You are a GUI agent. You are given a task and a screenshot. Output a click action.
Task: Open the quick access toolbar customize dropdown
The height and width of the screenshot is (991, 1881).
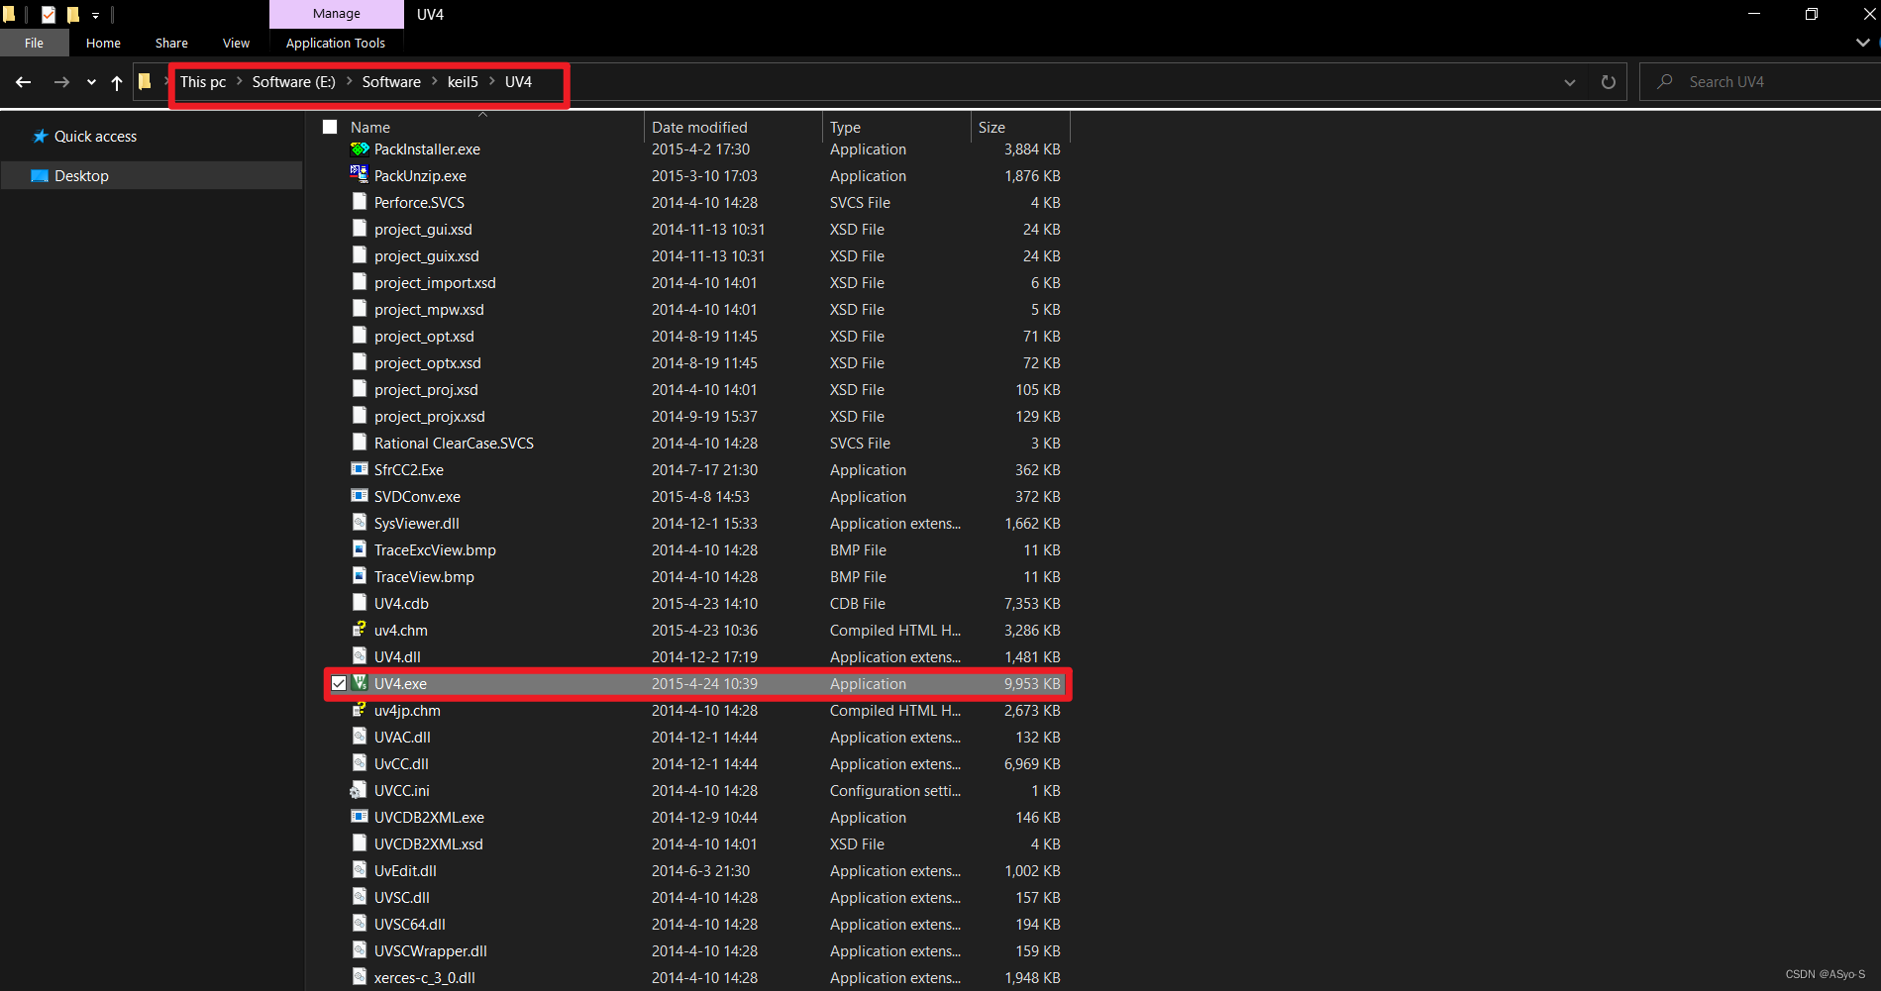tap(96, 15)
